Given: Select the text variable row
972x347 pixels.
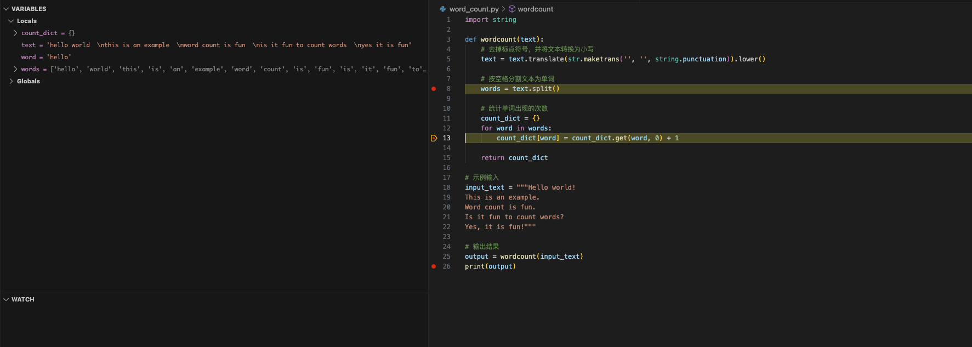Looking at the screenshot, I should coord(214,45).
